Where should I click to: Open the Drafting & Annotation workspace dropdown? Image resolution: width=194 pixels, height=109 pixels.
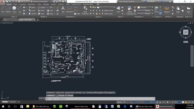[41, 2]
